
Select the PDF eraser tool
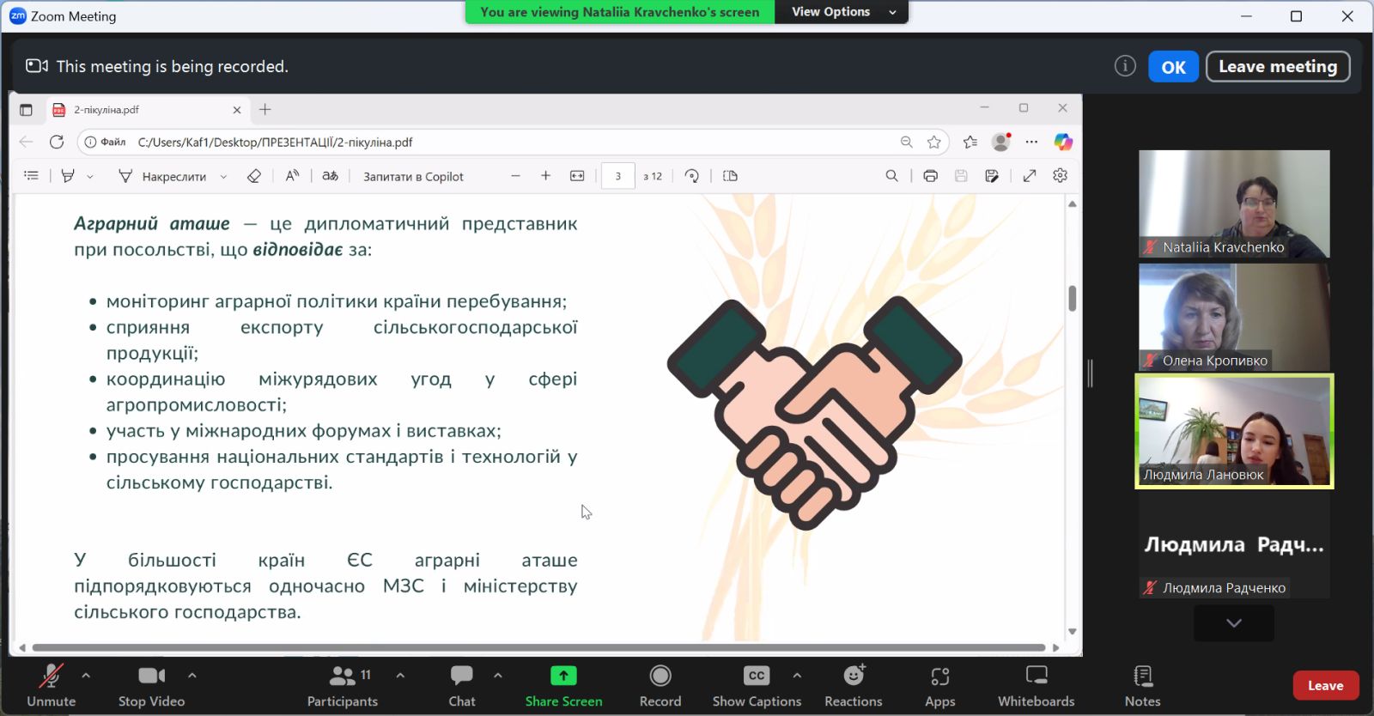point(254,176)
